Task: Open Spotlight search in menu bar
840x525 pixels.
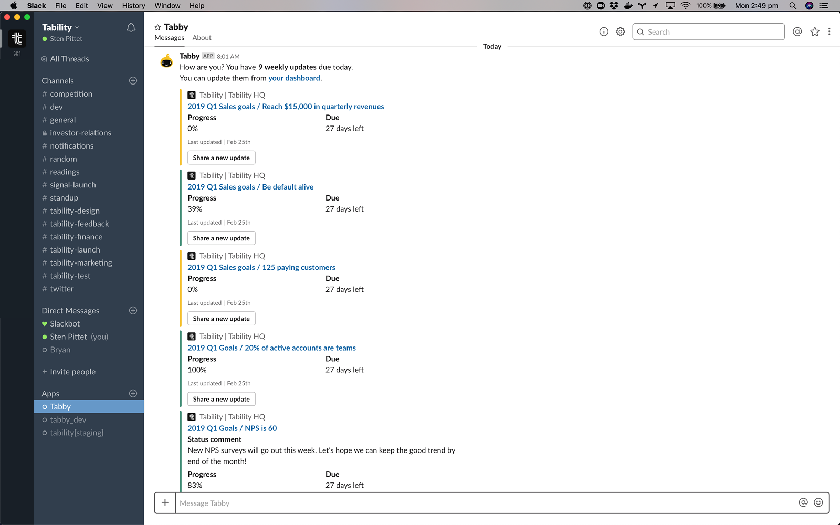Action: coord(793,6)
